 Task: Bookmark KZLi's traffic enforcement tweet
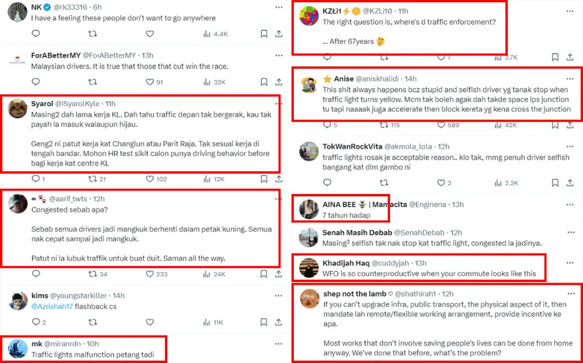click(555, 57)
